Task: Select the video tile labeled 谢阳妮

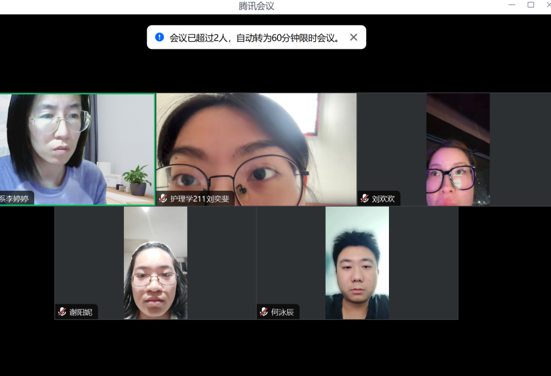Action: pos(155,262)
